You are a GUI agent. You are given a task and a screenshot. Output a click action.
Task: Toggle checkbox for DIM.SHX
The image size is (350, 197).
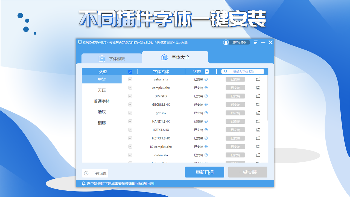point(130,96)
